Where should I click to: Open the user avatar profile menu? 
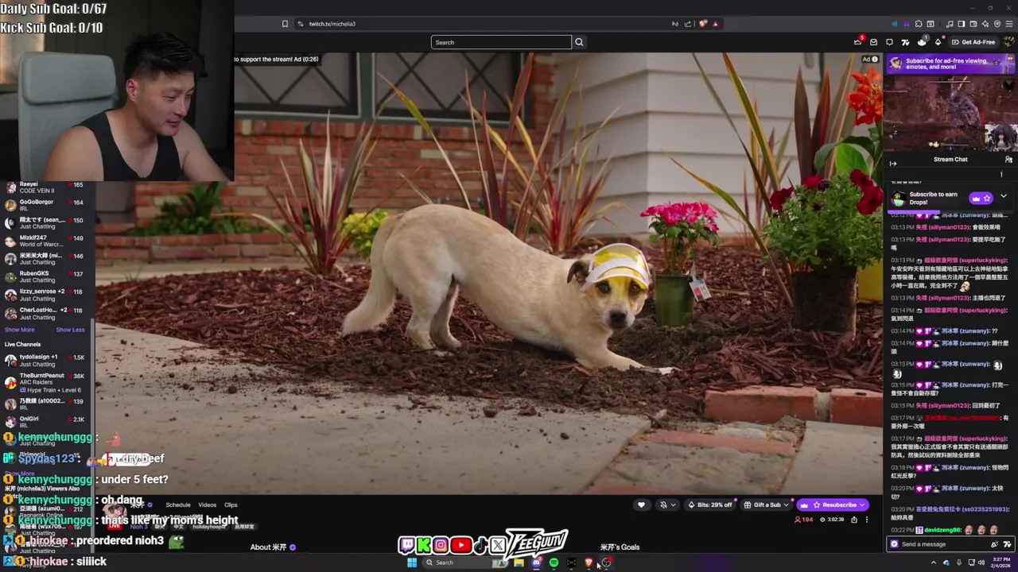(x=1008, y=42)
